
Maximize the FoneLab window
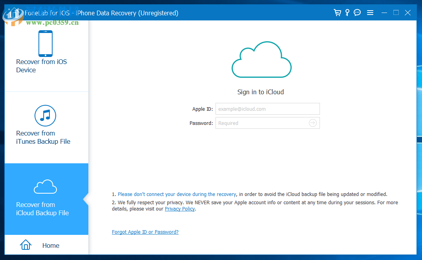(396, 13)
